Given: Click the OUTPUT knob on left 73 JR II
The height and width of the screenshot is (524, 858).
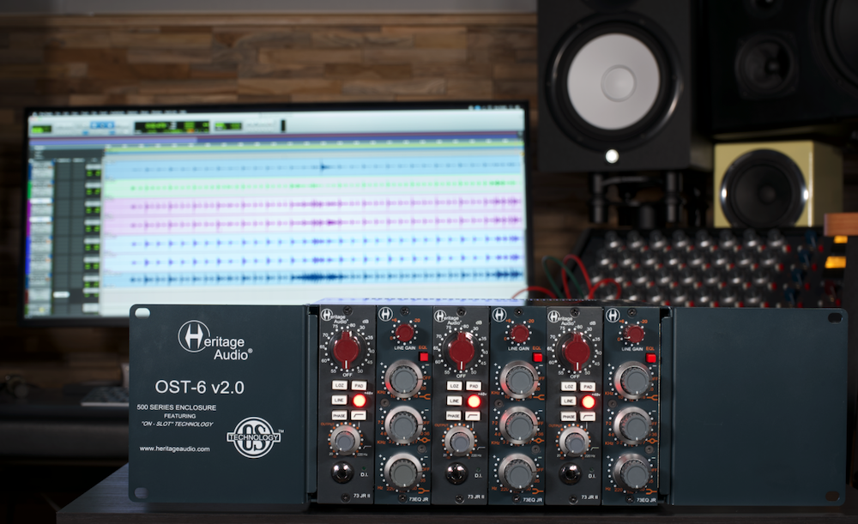Looking at the screenshot, I should pos(344,439).
